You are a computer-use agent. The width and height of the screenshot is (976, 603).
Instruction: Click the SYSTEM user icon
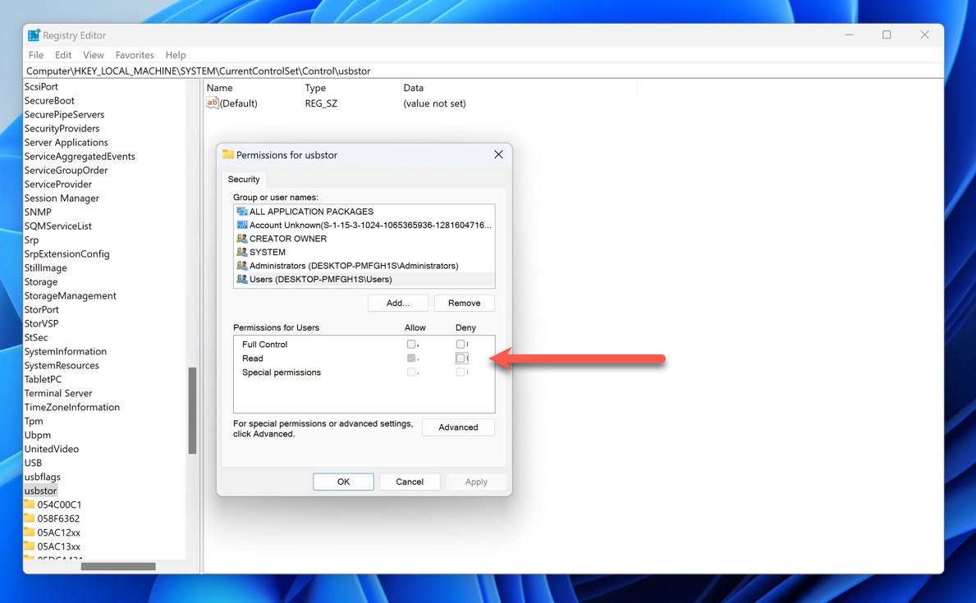[x=242, y=252]
